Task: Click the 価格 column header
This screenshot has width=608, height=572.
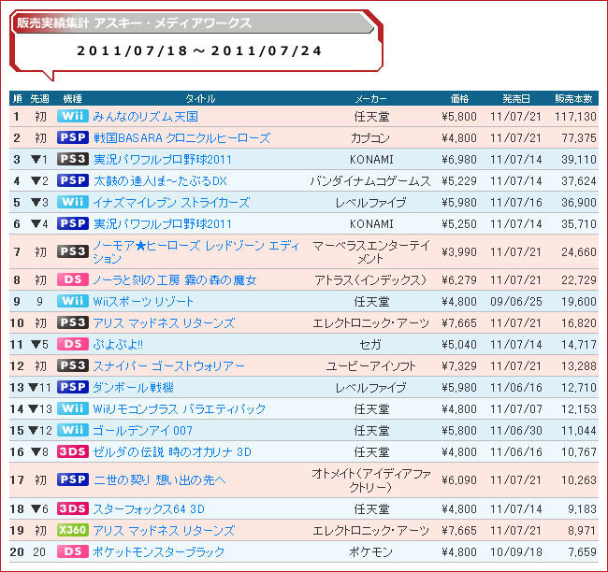Action: click(x=459, y=98)
